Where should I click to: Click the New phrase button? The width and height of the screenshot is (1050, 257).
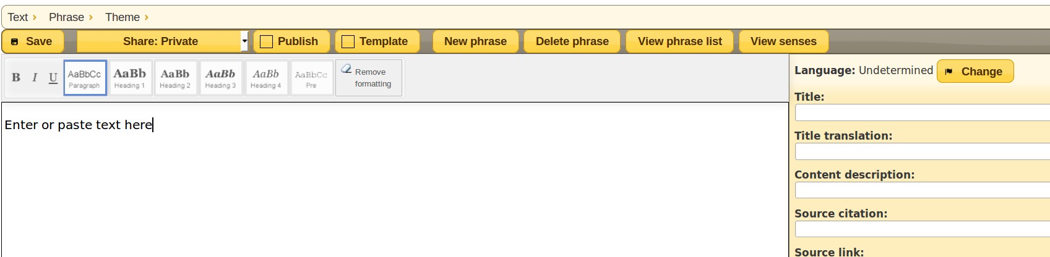tap(475, 41)
